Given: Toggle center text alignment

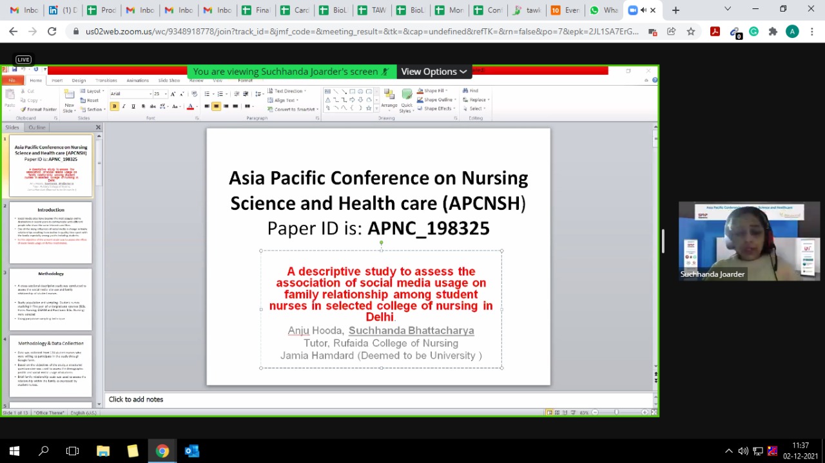Looking at the screenshot, I should (x=216, y=106).
